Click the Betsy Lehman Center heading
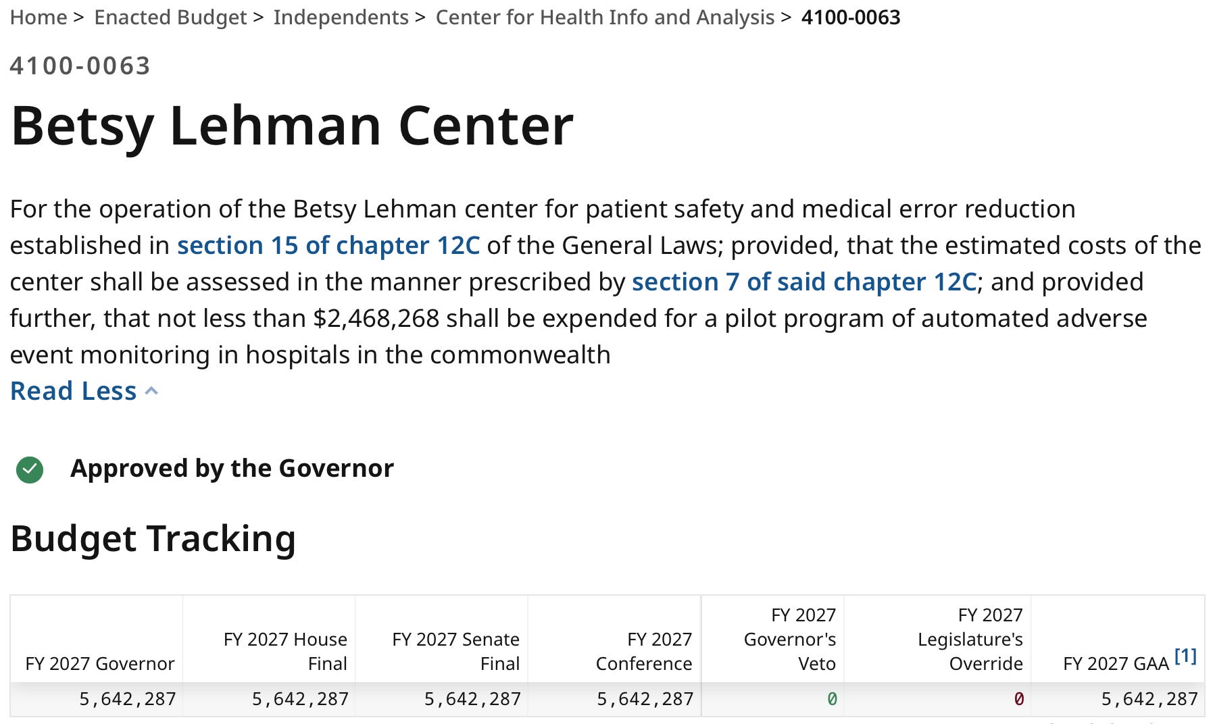This screenshot has width=1215, height=724. [x=292, y=126]
